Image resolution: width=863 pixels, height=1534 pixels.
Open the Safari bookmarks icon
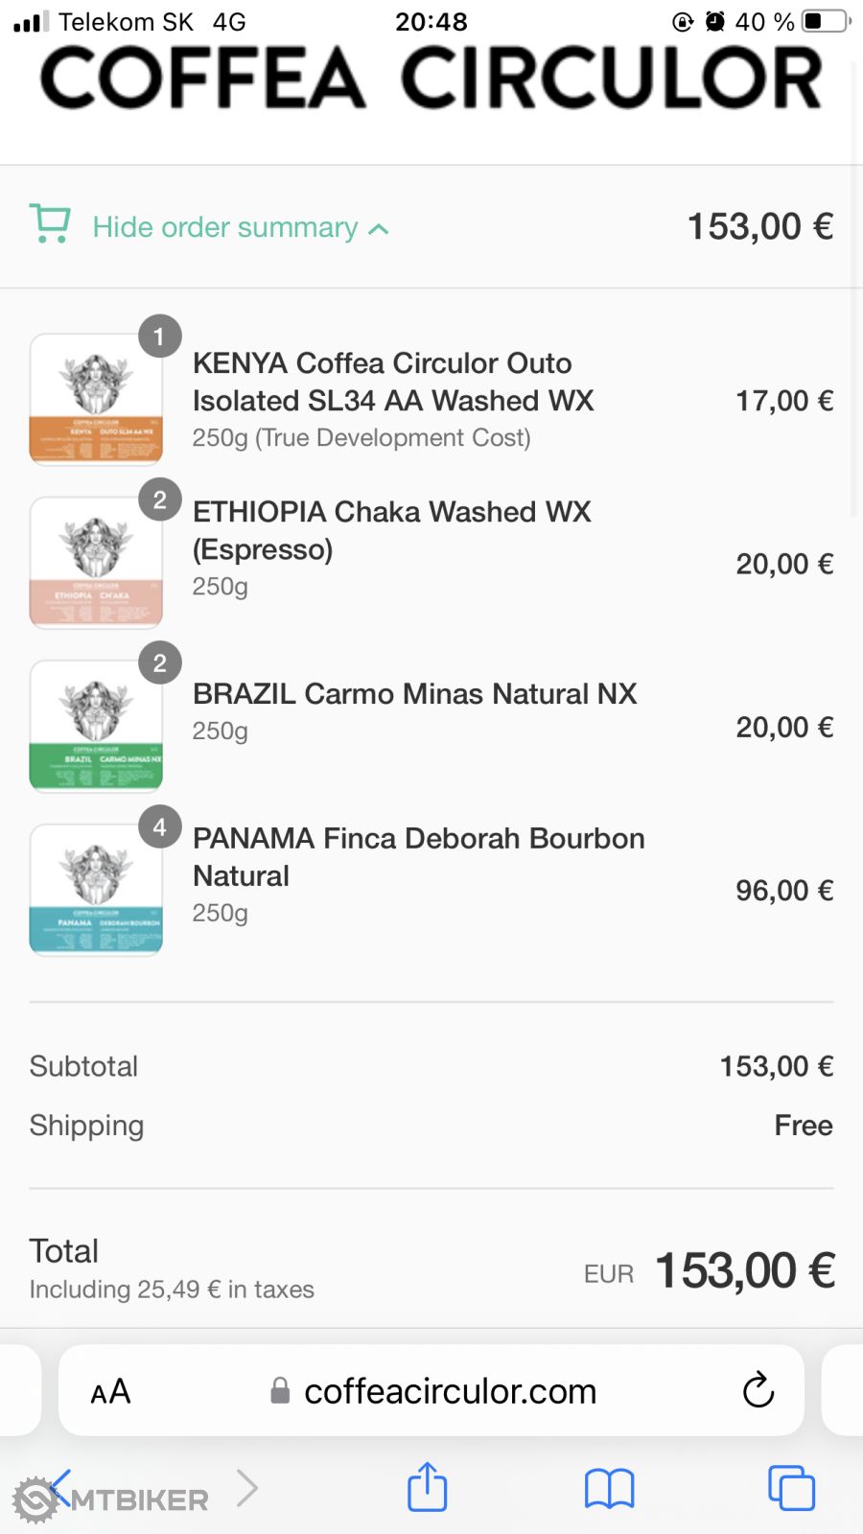(609, 1488)
